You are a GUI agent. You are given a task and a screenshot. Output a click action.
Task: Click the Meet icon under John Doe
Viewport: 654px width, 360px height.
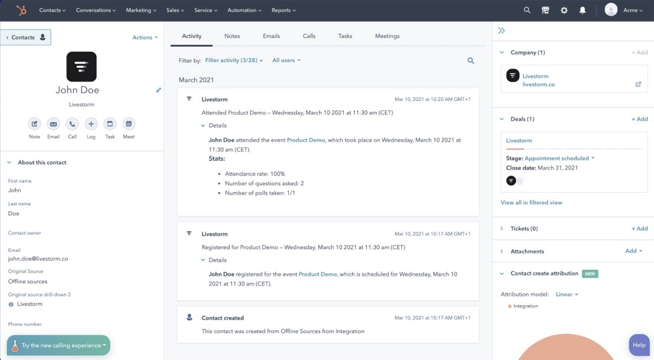129,124
